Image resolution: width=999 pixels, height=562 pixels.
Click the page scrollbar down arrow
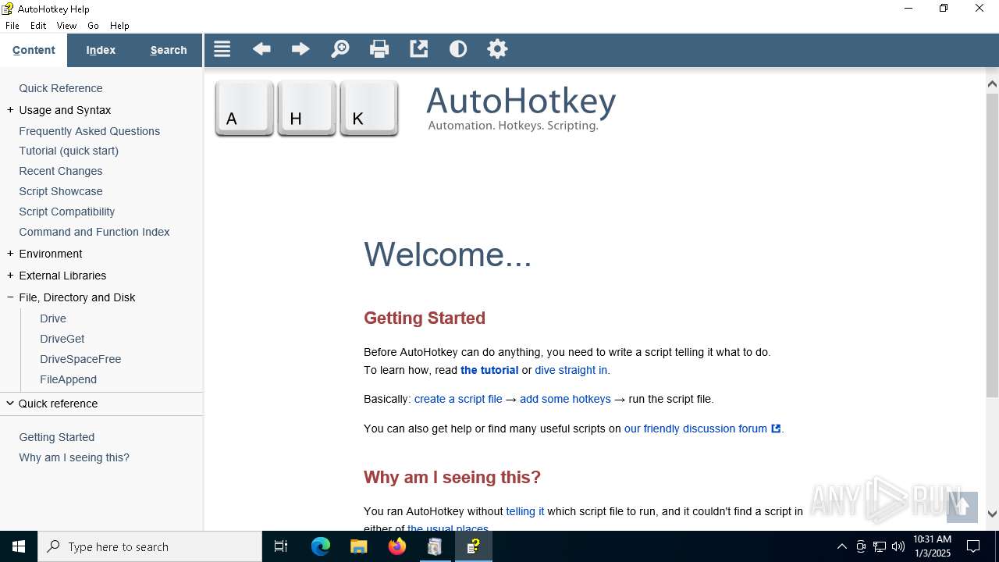[992, 514]
